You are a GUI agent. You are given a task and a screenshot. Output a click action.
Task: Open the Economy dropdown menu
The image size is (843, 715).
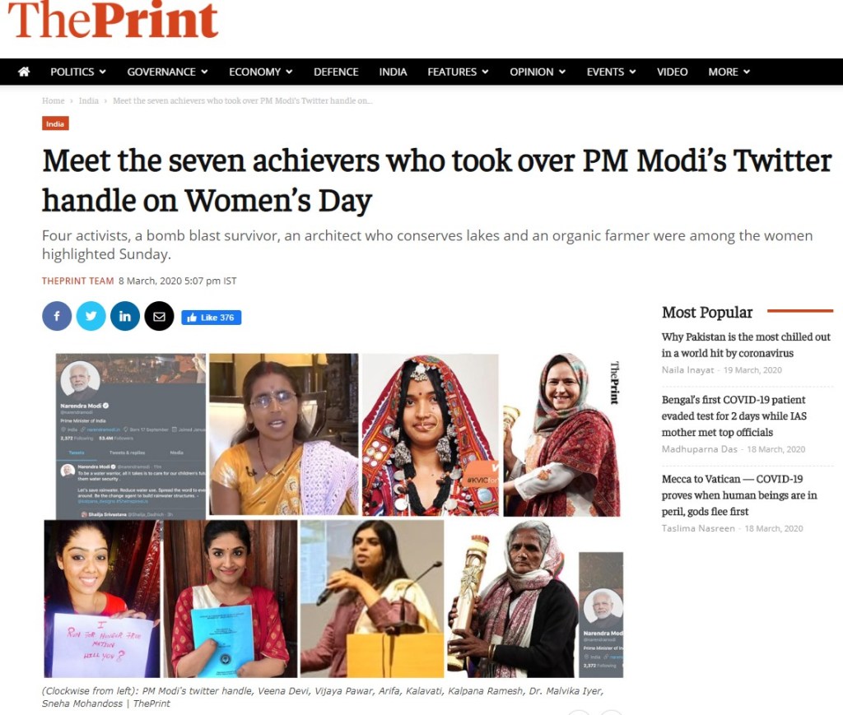pyautogui.click(x=261, y=72)
